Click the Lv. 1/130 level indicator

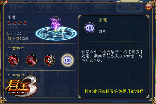[14, 34]
